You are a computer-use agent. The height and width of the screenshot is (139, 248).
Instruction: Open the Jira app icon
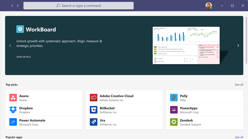(x=94, y=122)
